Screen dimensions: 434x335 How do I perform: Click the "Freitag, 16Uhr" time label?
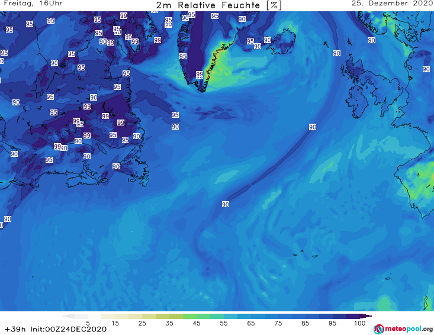(33, 4)
